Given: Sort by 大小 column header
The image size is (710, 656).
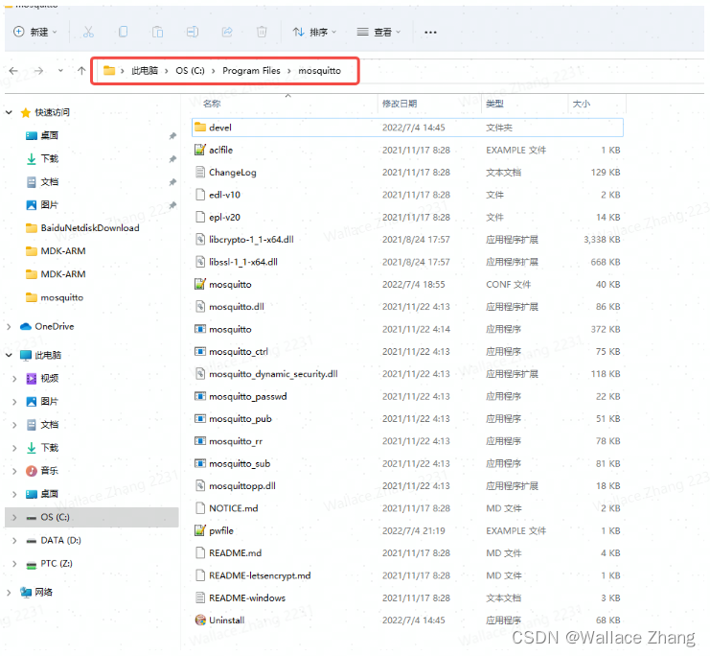Looking at the screenshot, I should tap(582, 104).
